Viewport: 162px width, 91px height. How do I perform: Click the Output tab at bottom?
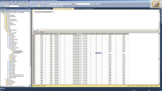pyautogui.click(x=3, y=89)
